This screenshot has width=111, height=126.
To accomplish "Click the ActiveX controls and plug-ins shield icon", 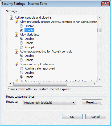I will coord(11,18).
